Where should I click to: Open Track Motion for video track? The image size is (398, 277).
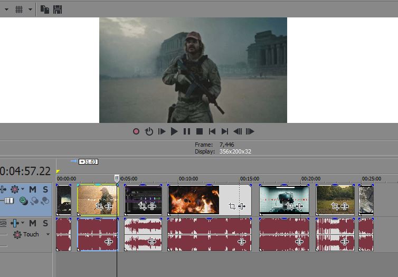[34, 201]
